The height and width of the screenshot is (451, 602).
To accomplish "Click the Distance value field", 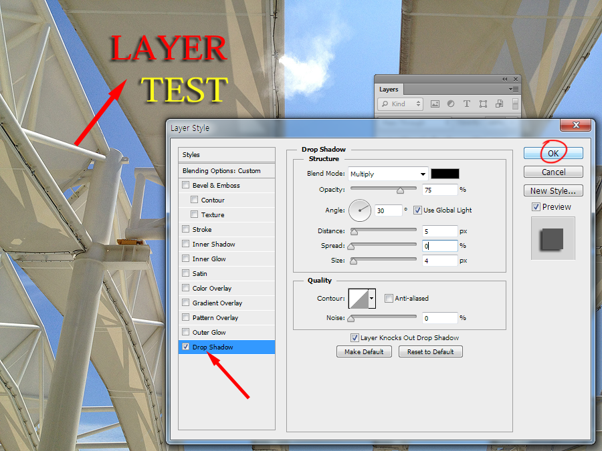I will (x=440, y=231).
